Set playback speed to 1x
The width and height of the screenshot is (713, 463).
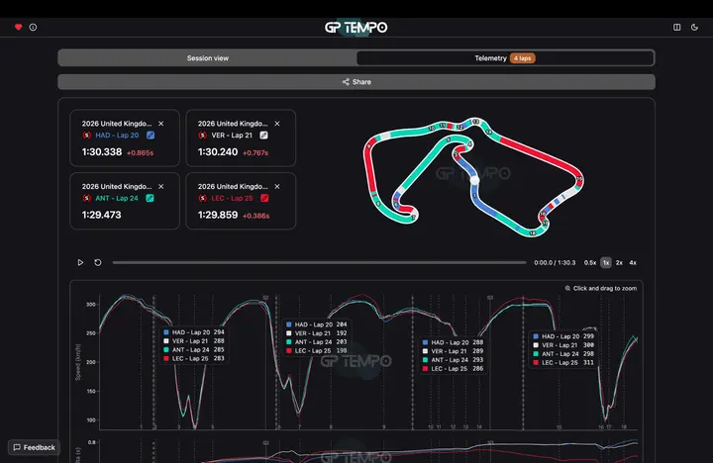tap(606, 262)
